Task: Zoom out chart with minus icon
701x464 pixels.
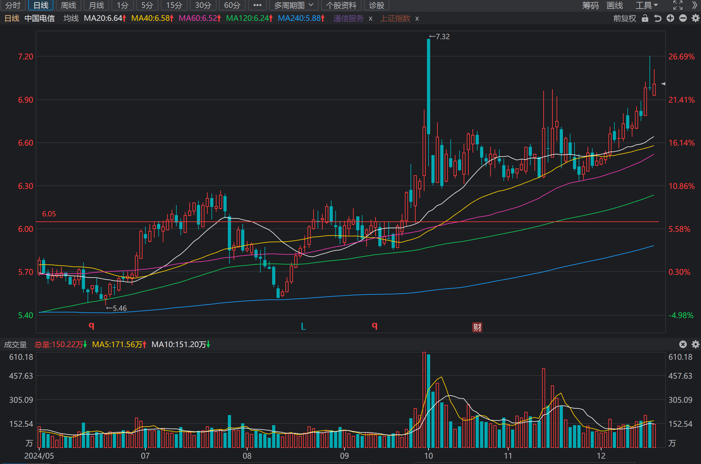Action: (683, 18)
